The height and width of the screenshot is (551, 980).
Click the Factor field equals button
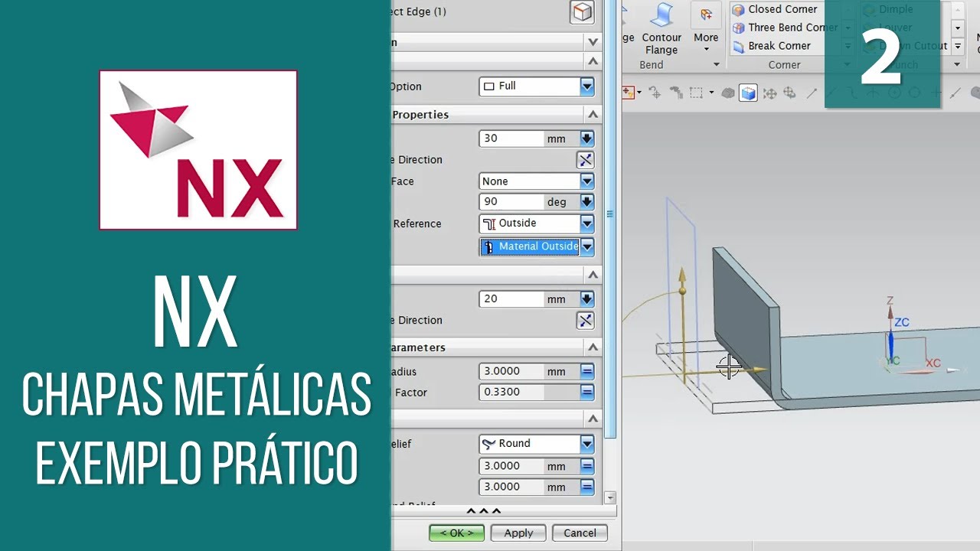pyautogui.click(x=587, y=392)
